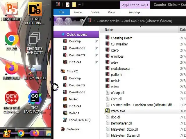Open the Manage ribbon tab
Image resolution: width=186 pixels, height=139 pixels.
click(135, 12)
